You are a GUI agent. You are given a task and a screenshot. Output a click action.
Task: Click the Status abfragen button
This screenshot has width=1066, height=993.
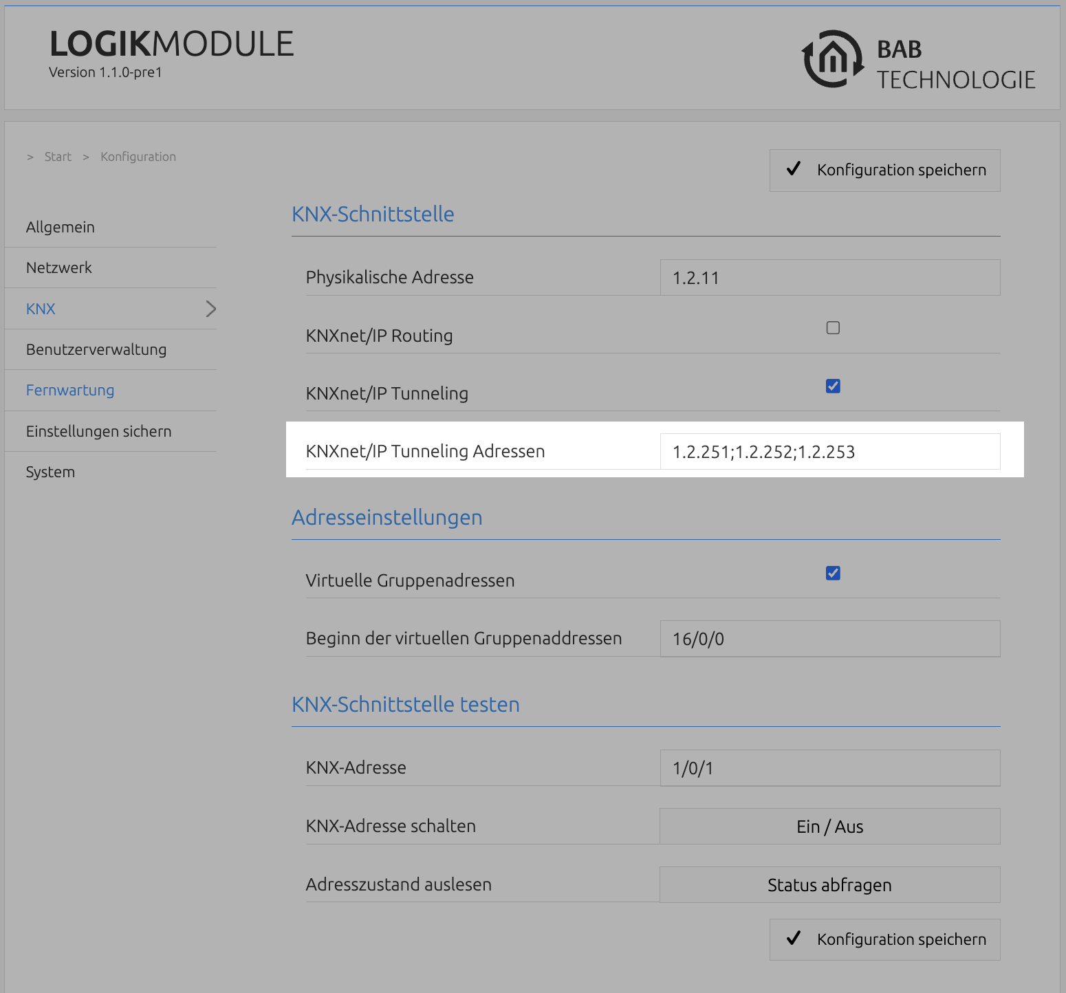click(830, 884)
